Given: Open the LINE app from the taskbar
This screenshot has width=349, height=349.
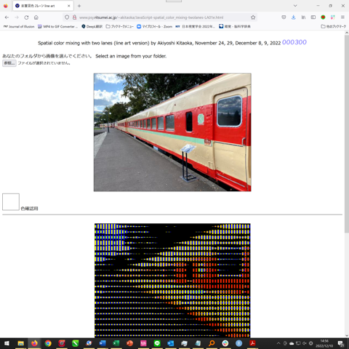Looking at the screenshot, I should tap(157, 343).
